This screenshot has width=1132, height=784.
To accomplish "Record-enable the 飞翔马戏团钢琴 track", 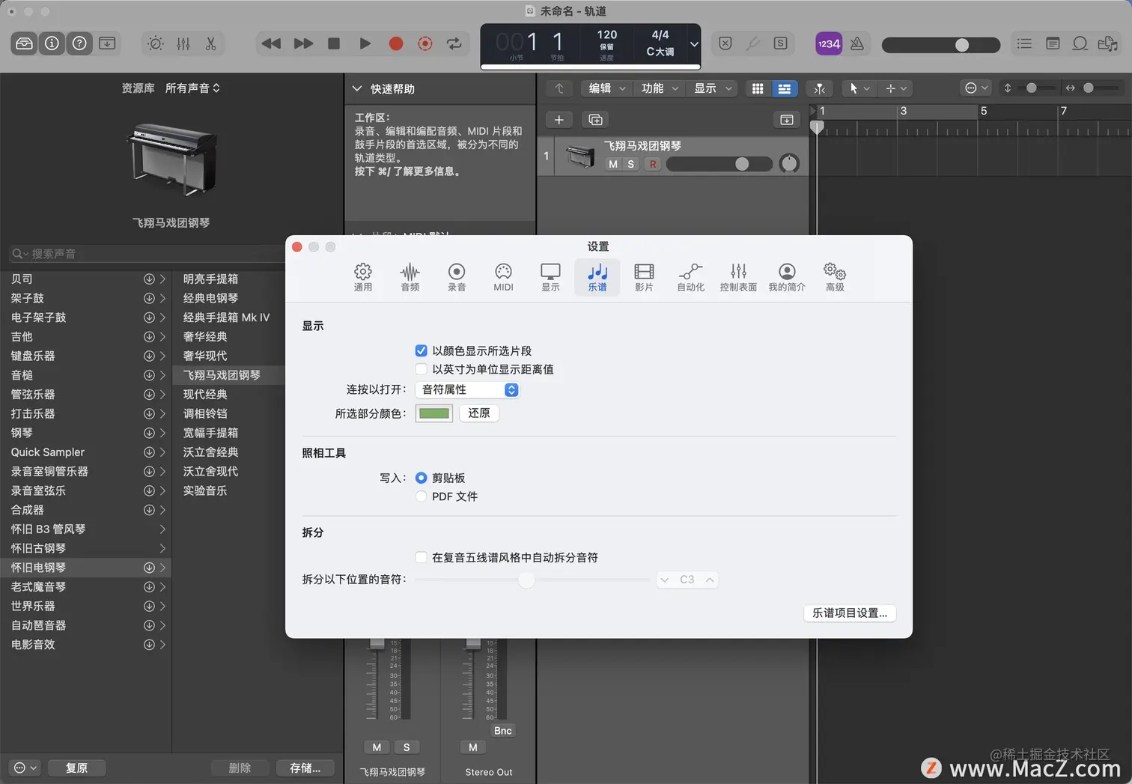I will click(653, 164).
